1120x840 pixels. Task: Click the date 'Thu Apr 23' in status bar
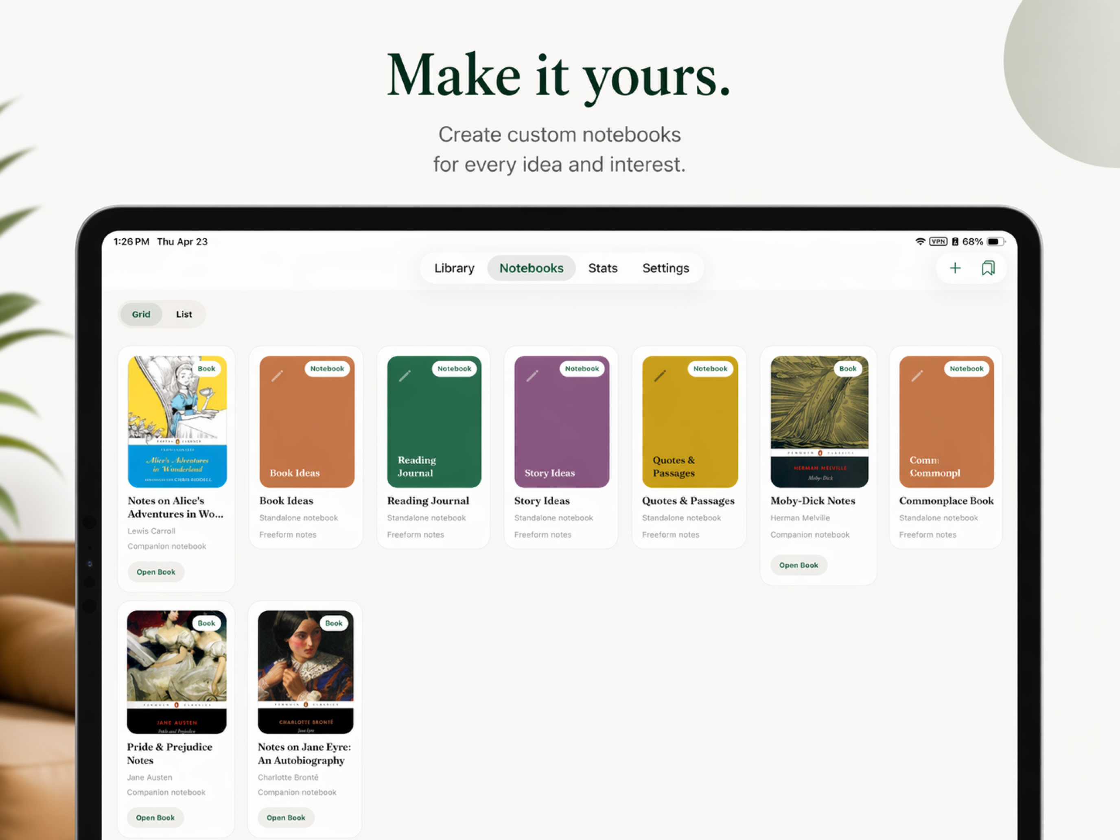click(x=182, y=241)
